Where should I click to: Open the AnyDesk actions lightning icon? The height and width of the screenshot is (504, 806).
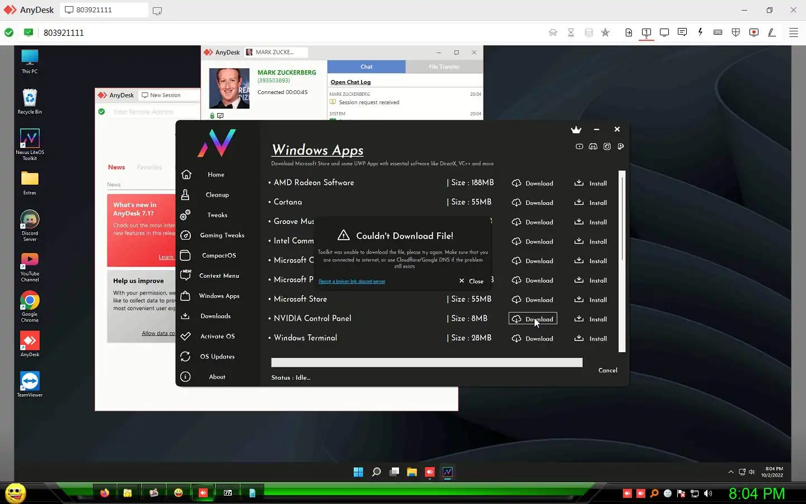click(700, 32)
